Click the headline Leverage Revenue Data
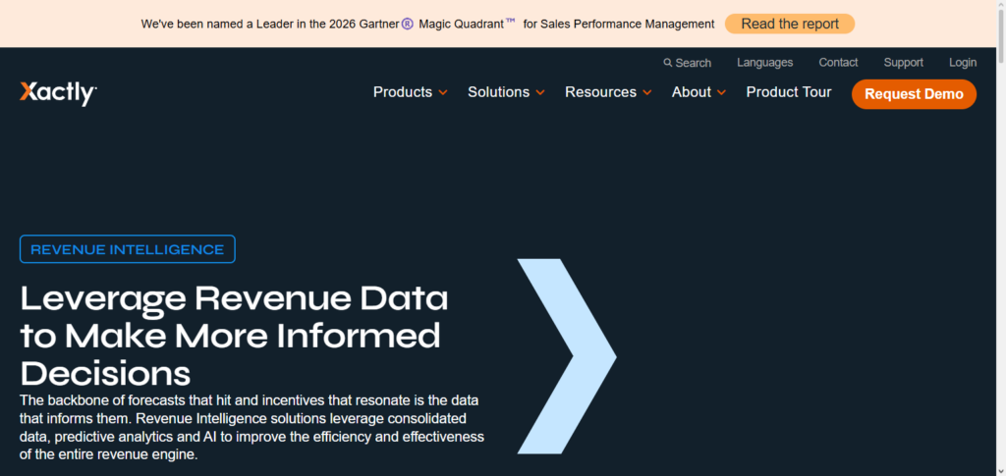The width and height of the screenshot is (1006, 476). pyautogui.click(x=234, y=335)
